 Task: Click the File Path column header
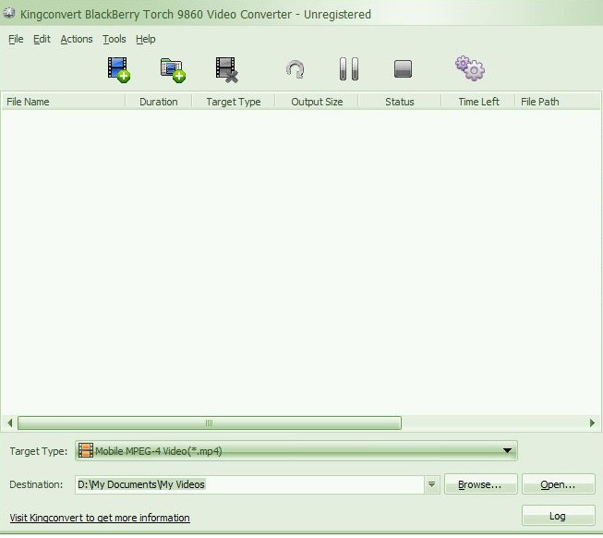point(558,102)
